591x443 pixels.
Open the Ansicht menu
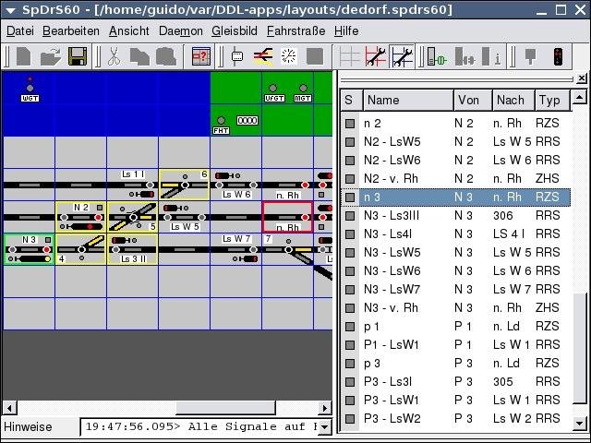[129, 30]
